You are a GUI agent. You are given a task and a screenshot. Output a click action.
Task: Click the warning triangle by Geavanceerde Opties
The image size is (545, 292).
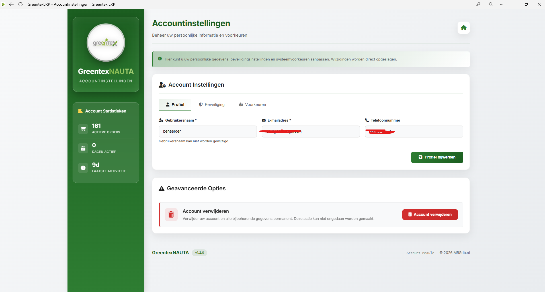click(x=161, y=189)
